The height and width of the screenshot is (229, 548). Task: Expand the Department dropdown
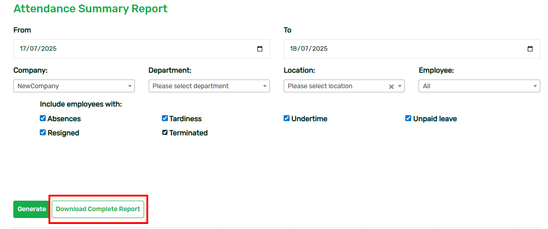(x=209, y=86)
